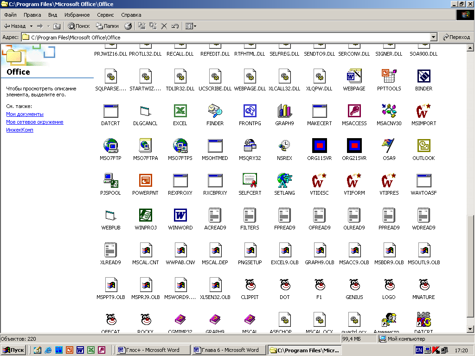Select the EXCEL application icon

pyautogui.click(x=180, y=111)
